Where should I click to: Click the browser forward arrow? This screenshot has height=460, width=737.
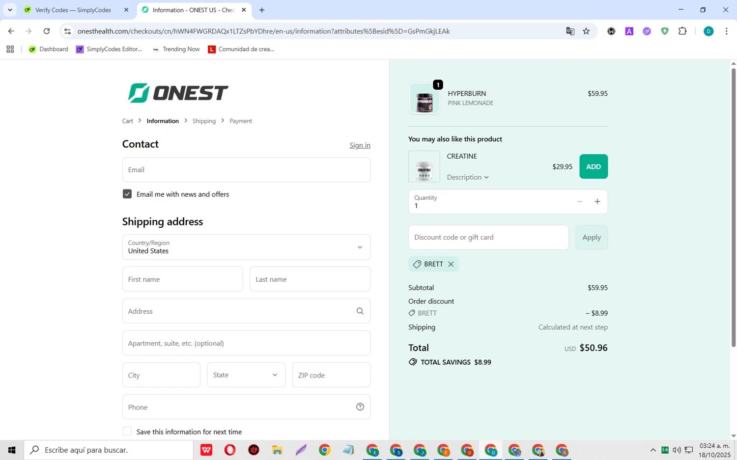tap(28, 31)
